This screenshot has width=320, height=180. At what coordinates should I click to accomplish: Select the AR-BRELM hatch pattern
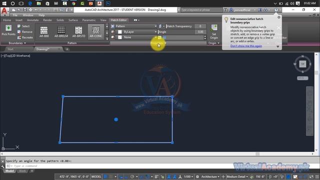(61, 31)
